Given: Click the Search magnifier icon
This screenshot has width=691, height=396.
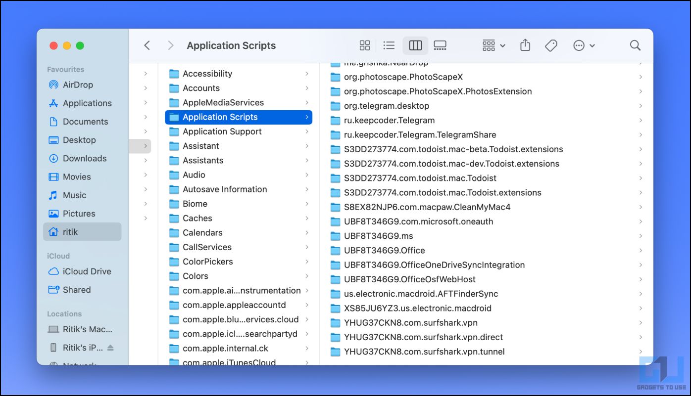Looking at the screenshot, I should click(x=635, y=45).
